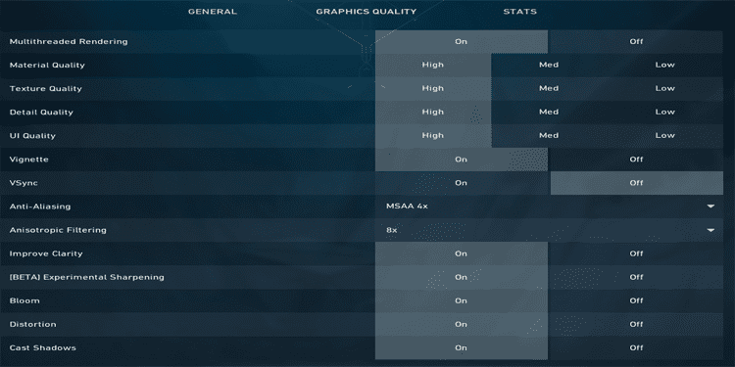Go to the Stats tab
The width and height of the screenshot is (735, 367).
[x=519, y=12]
